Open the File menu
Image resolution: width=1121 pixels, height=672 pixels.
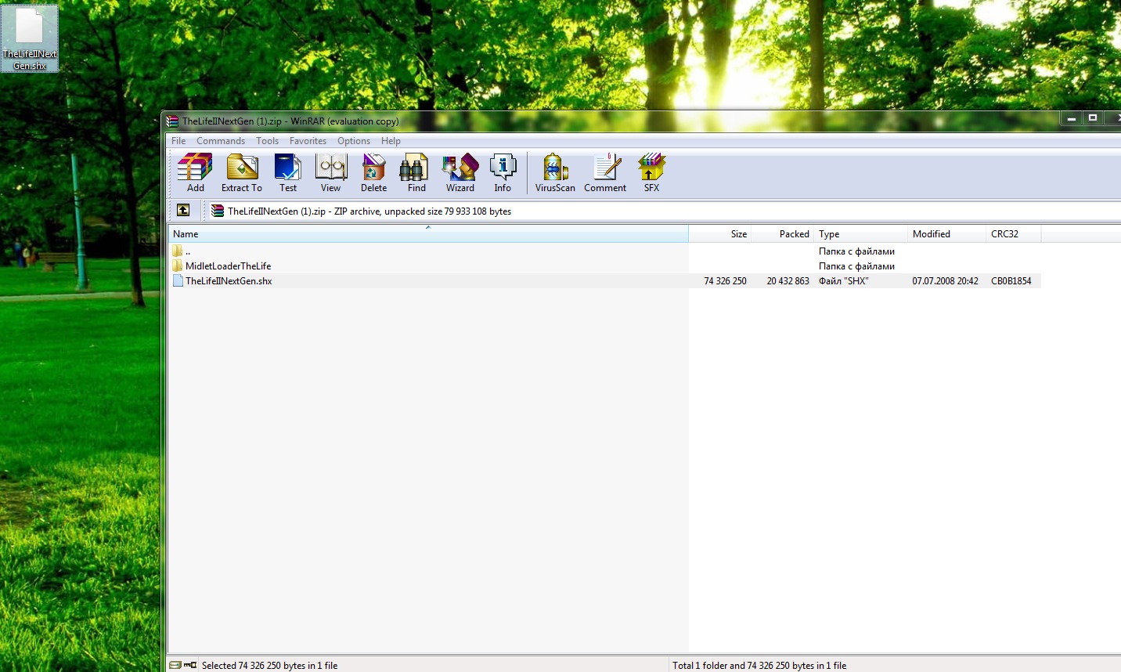pos(178,141)
